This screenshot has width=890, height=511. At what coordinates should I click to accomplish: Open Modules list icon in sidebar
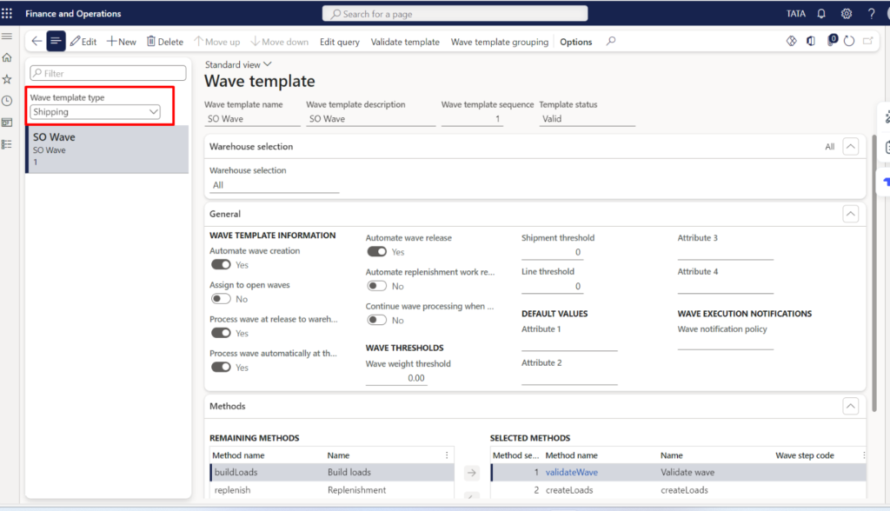point(7,144)
